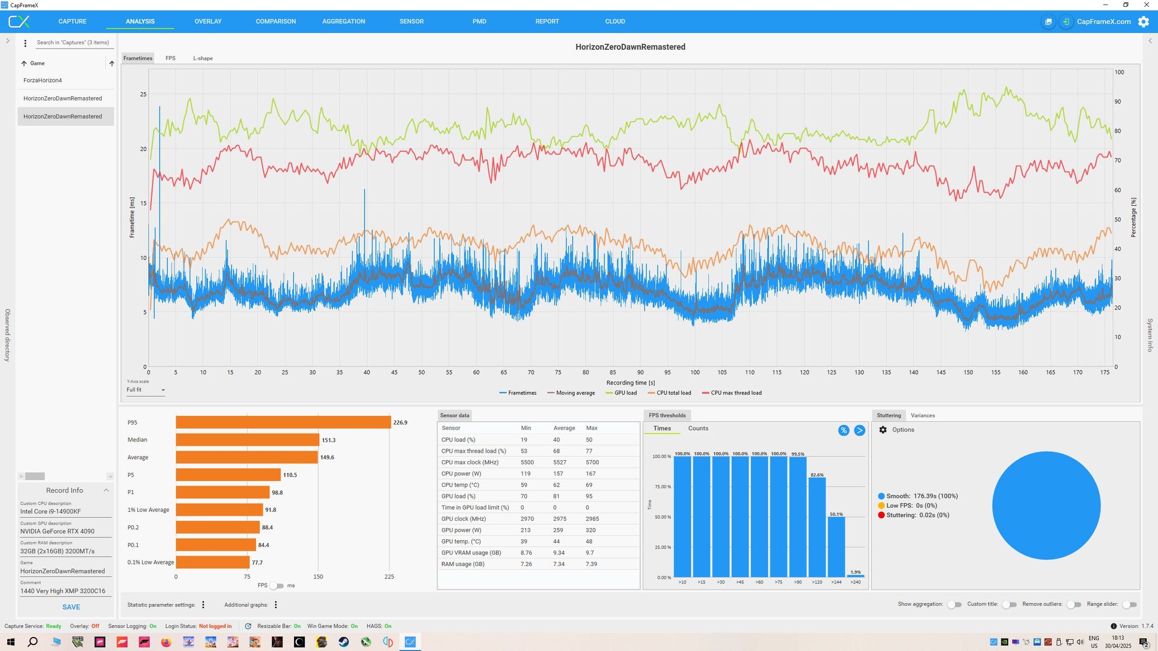Collapse the Record Info section
1158x651 pixels.
pyautogui.click(x=106, y=491)
